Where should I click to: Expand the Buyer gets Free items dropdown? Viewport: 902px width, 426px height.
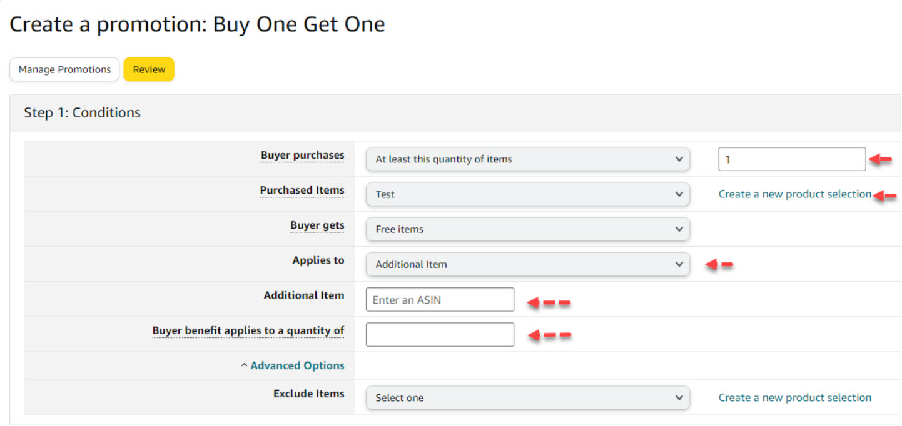pyautogui.click(x=527, y=229)
